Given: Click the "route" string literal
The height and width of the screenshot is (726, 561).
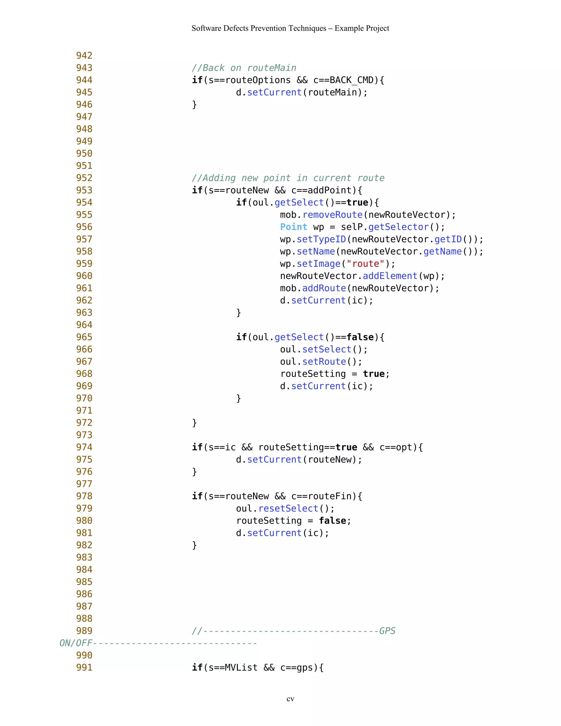Looking at the screenshot, I should [365, 264].
